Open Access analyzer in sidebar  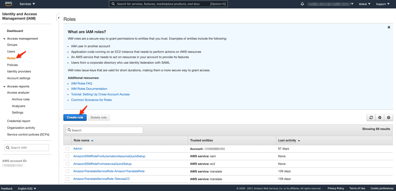(18, 93)
